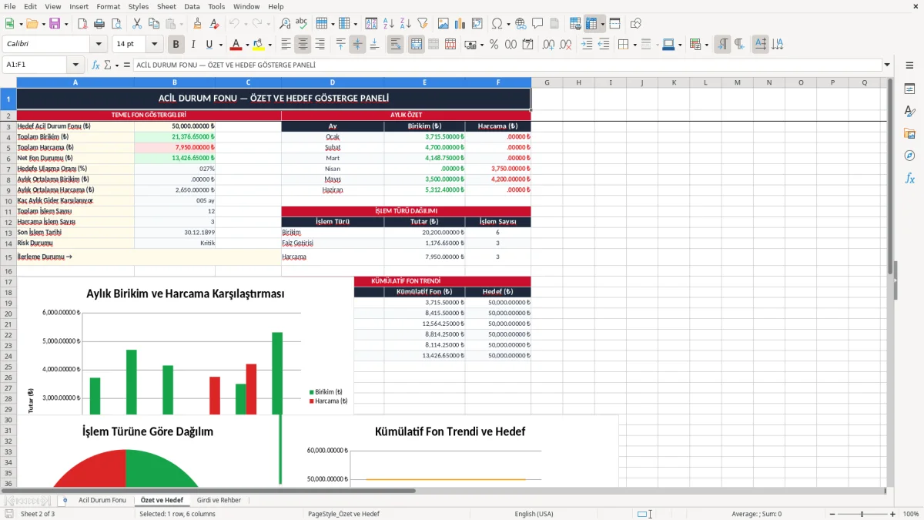Select the Clone Formatting paintbrush

pos(197,24)
